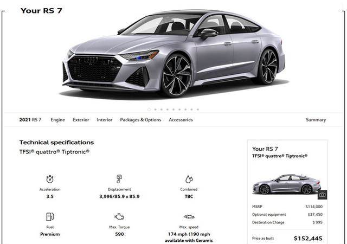Open the camera icon on car thumbnail
The image size is (347, 244).
[322, 195]
